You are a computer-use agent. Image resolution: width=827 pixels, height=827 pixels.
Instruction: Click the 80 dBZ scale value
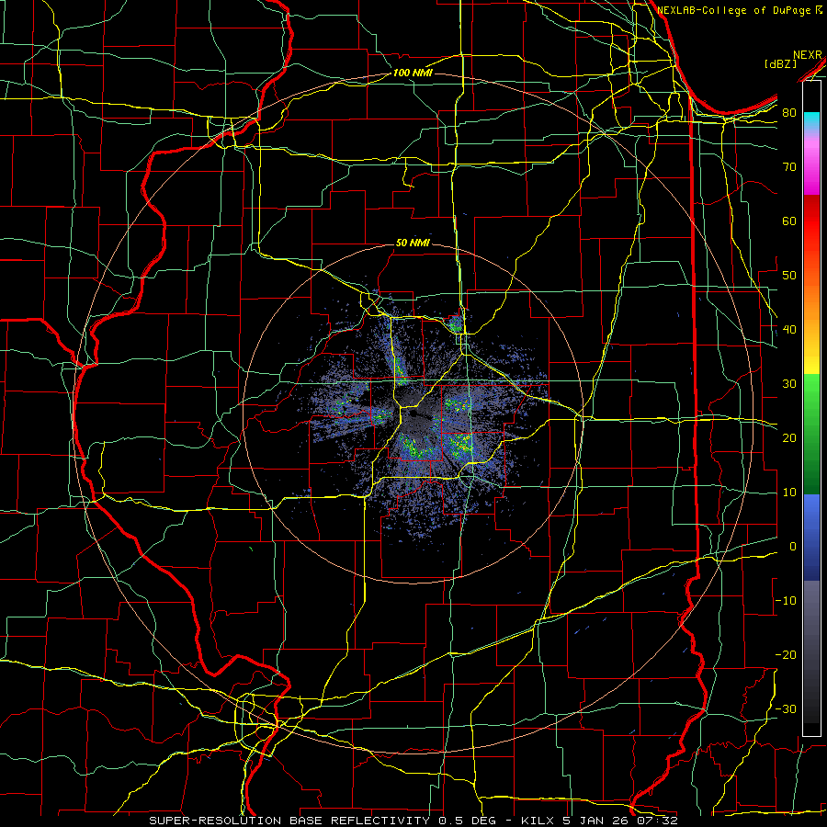click(x=789, y=113)
